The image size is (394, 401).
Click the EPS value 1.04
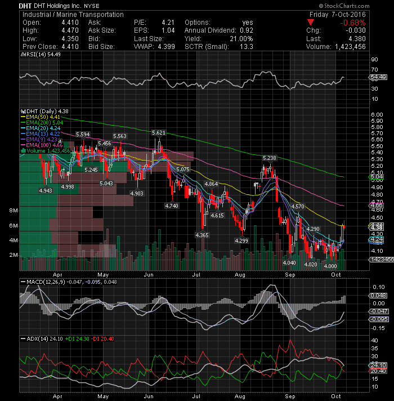(168, 30)
